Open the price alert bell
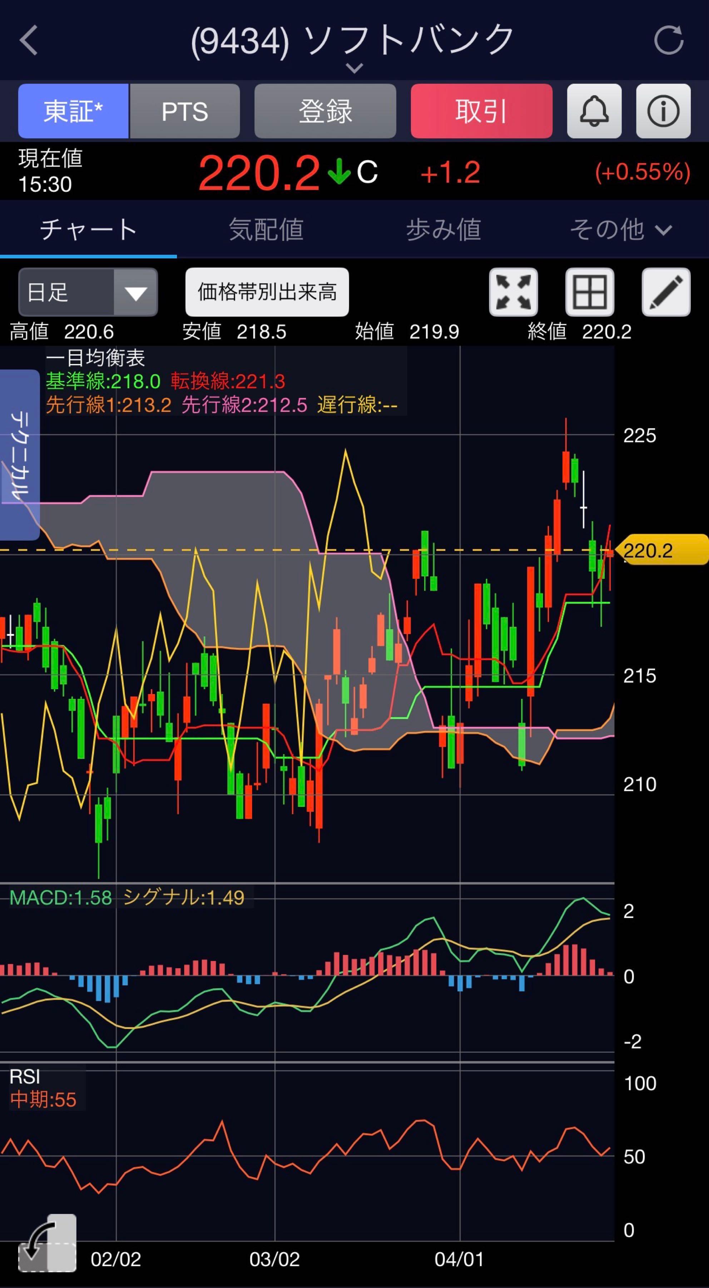Image resolution: width=709 pixels, height=1288 pixels. (x=594, y=111)
